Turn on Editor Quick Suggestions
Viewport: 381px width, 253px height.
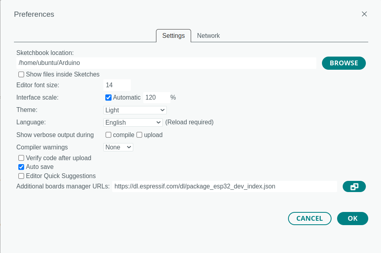coord(22,176)
